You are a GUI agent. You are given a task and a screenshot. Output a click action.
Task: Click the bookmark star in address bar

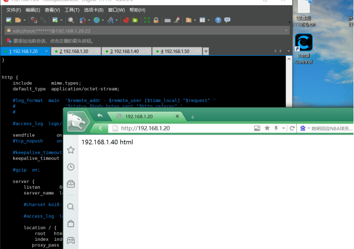click(x=267, y=128)
